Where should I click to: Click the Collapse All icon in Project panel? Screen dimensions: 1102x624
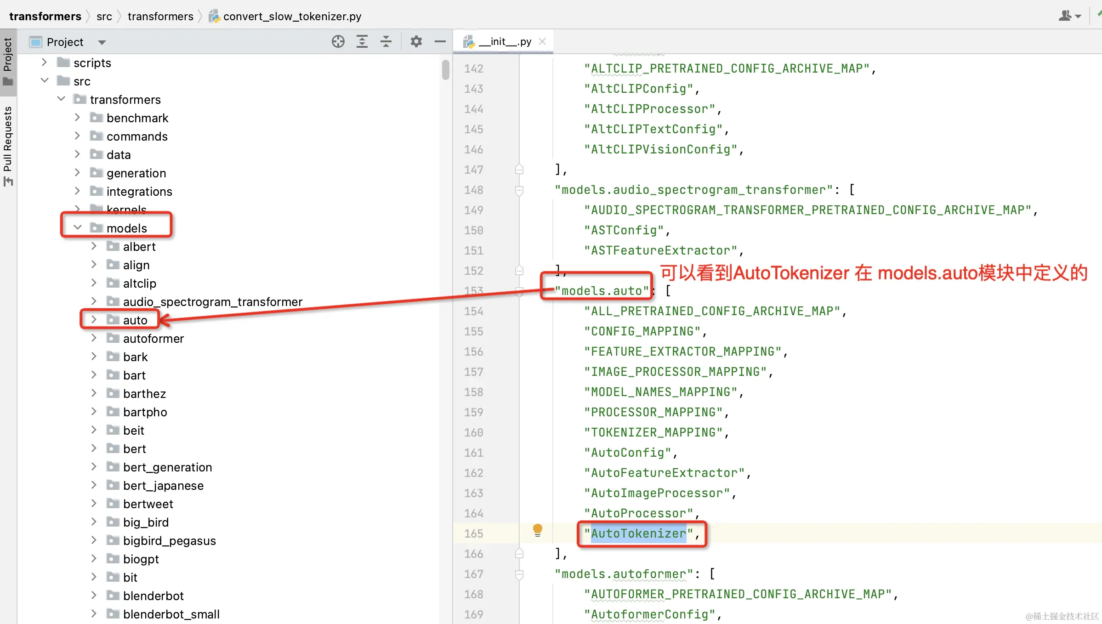click(386, 42)
